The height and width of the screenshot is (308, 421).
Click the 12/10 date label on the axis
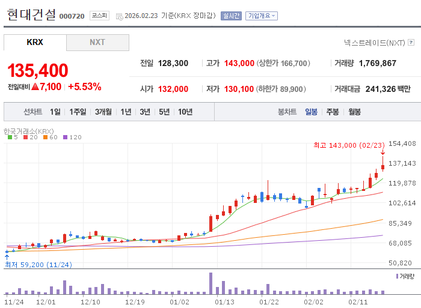90,302
